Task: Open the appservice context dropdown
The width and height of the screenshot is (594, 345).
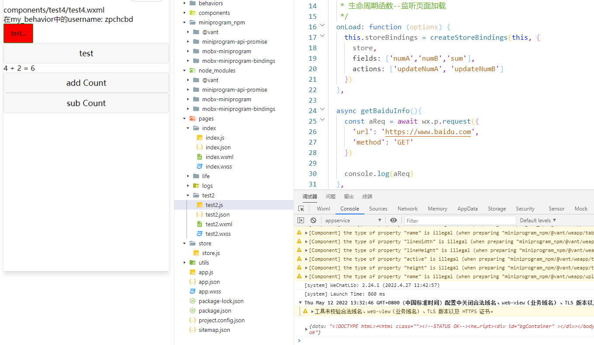Action: point(353,221)
